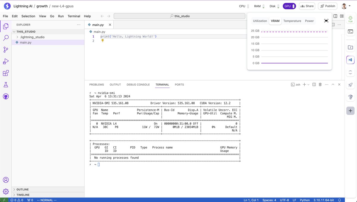Open the Search view icon
357x202 pixels.
pyautogui.click(x=6, y=38)
